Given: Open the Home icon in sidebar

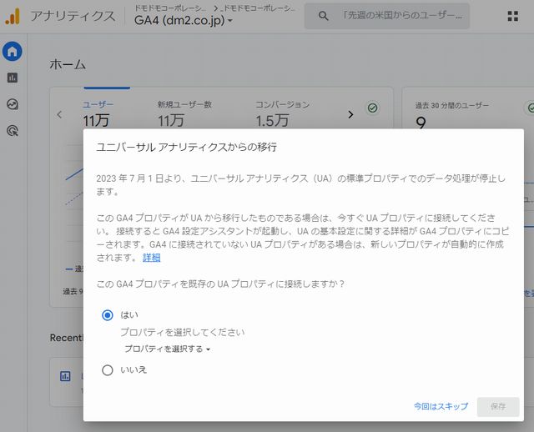Looking at the screenshot, I should 13,52.
